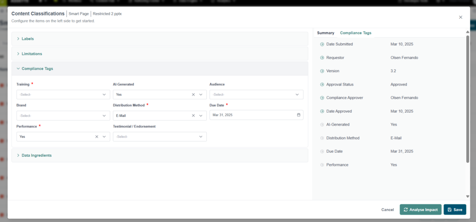
Task: Click the arrow icon beside Compliance Approver
Action: (x=322, y=98)
